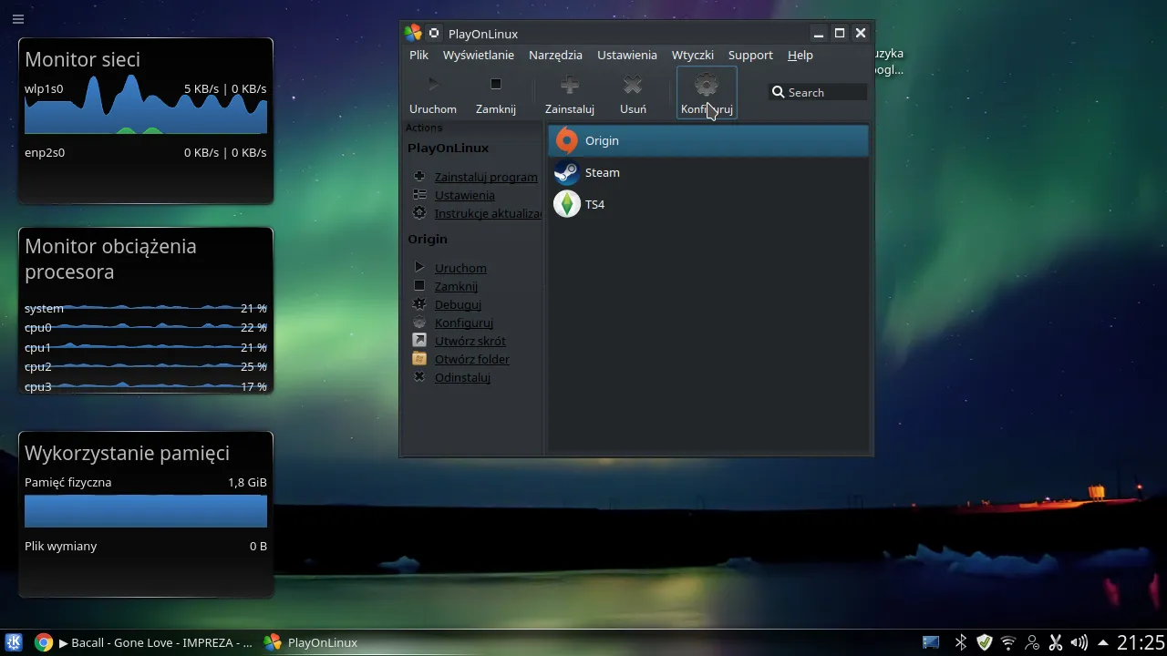Click list icon beside Ustawienia link
The height and width of the screenshot is (656, 1167).
(x=419, y=195)
